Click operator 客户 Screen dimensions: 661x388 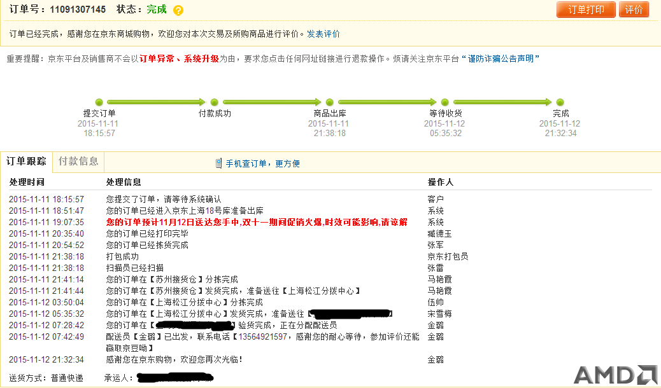point(436,199)
